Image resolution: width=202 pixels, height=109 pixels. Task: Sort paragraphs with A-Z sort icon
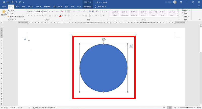[103, 11]
